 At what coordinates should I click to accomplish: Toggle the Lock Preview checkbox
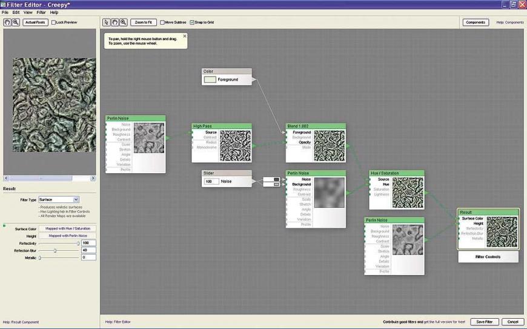[53, 22]
